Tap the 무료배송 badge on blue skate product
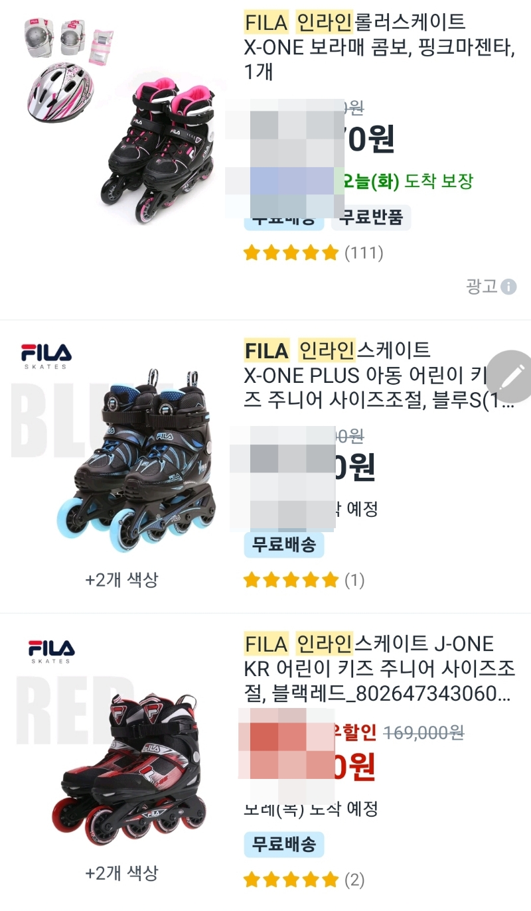 (x=284, y=545)
